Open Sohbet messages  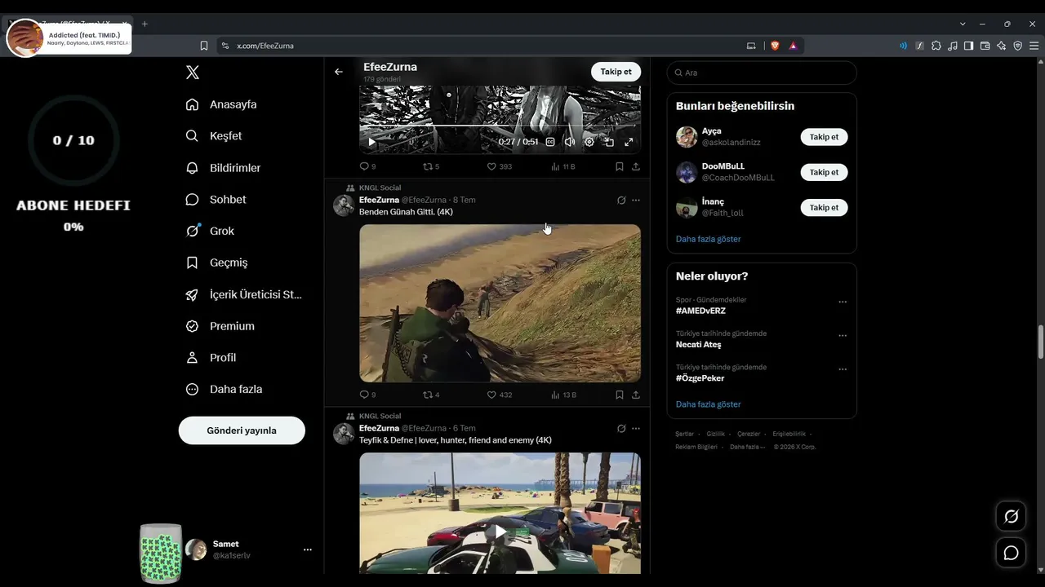216,200
